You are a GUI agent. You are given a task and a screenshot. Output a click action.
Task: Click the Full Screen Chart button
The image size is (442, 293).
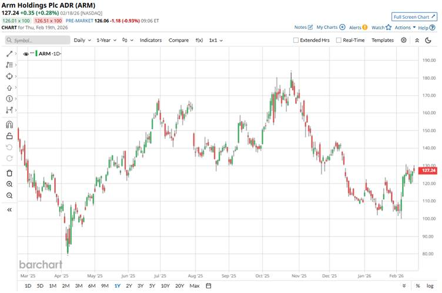click(414, 17)
